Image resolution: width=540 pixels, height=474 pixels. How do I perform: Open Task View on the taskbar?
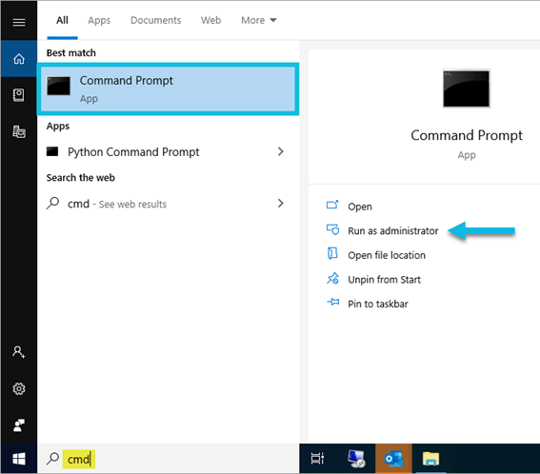tap(317, 459)
